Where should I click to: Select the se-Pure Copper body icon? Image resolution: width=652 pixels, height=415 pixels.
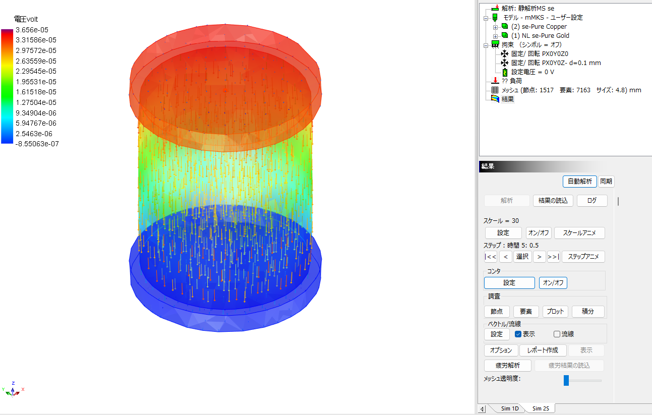coord(505,27)
